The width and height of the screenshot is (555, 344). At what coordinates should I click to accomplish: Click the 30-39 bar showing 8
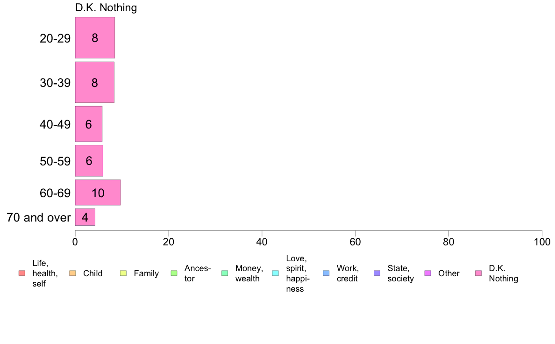pos(94,82)
